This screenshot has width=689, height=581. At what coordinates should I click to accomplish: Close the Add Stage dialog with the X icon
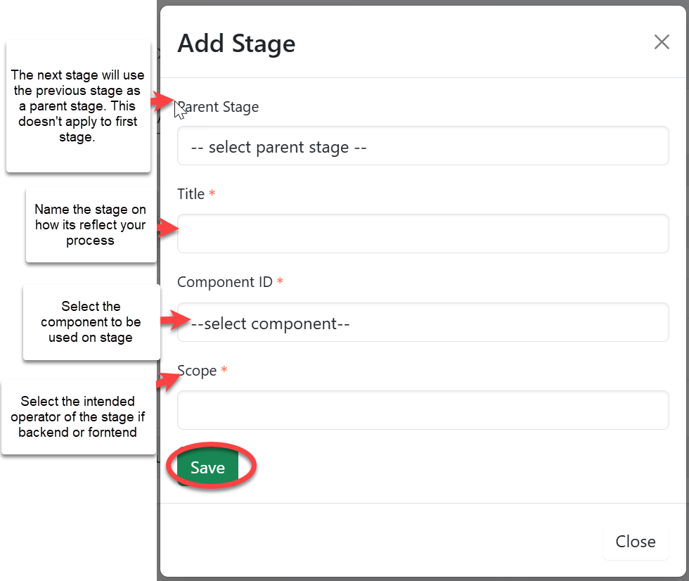(x=662, y=42)
